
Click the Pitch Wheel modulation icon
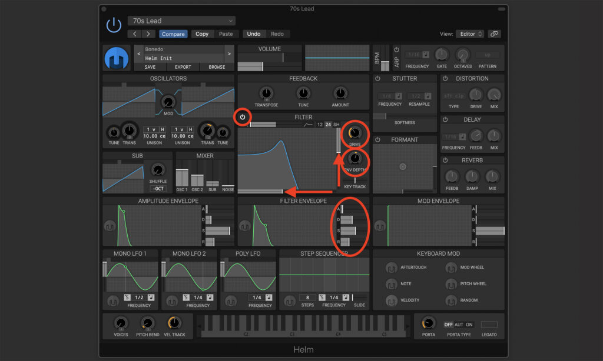click(450, 284)
